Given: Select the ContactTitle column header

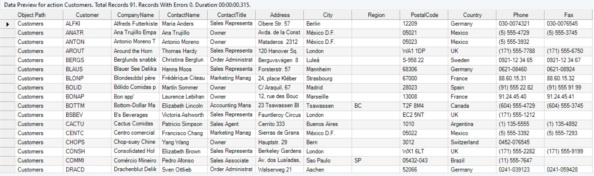Looking at the screenshot, I should [x=231, y=15].
